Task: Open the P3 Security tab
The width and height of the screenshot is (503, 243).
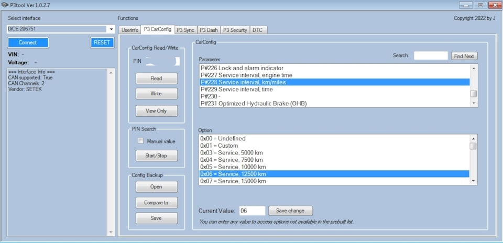Action: (x=235, y=30)
